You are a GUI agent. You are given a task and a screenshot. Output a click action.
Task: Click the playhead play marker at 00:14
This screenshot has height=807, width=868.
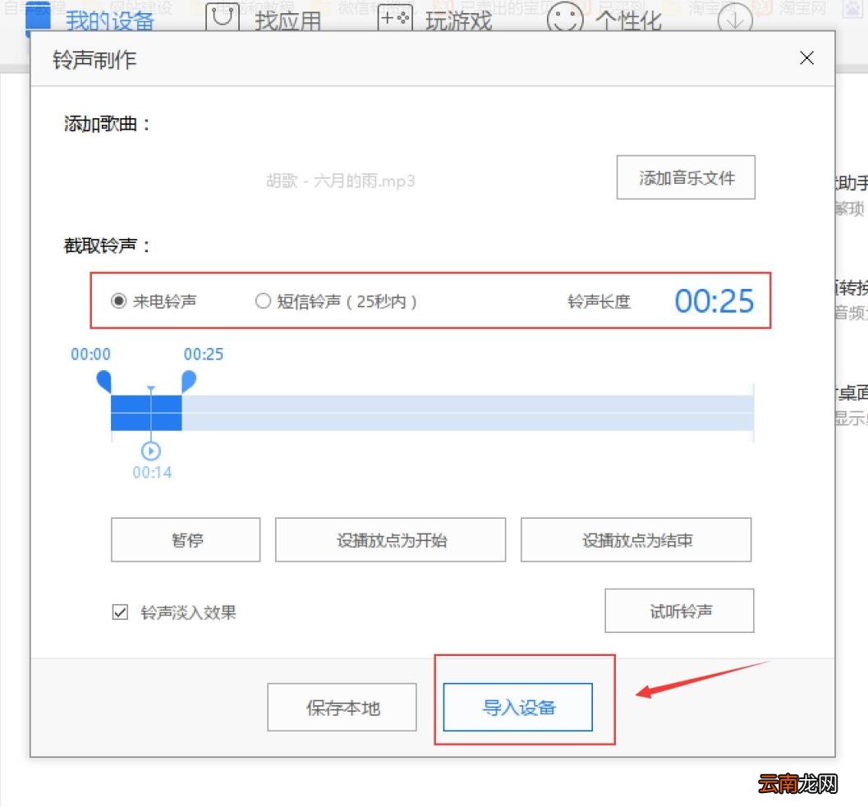coord(151,451)
